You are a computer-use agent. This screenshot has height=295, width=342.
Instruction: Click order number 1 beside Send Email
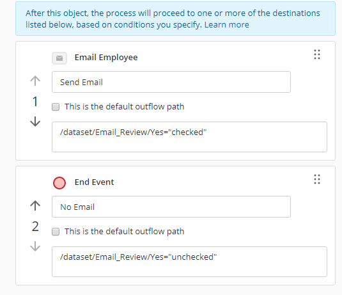click(35, 102)
